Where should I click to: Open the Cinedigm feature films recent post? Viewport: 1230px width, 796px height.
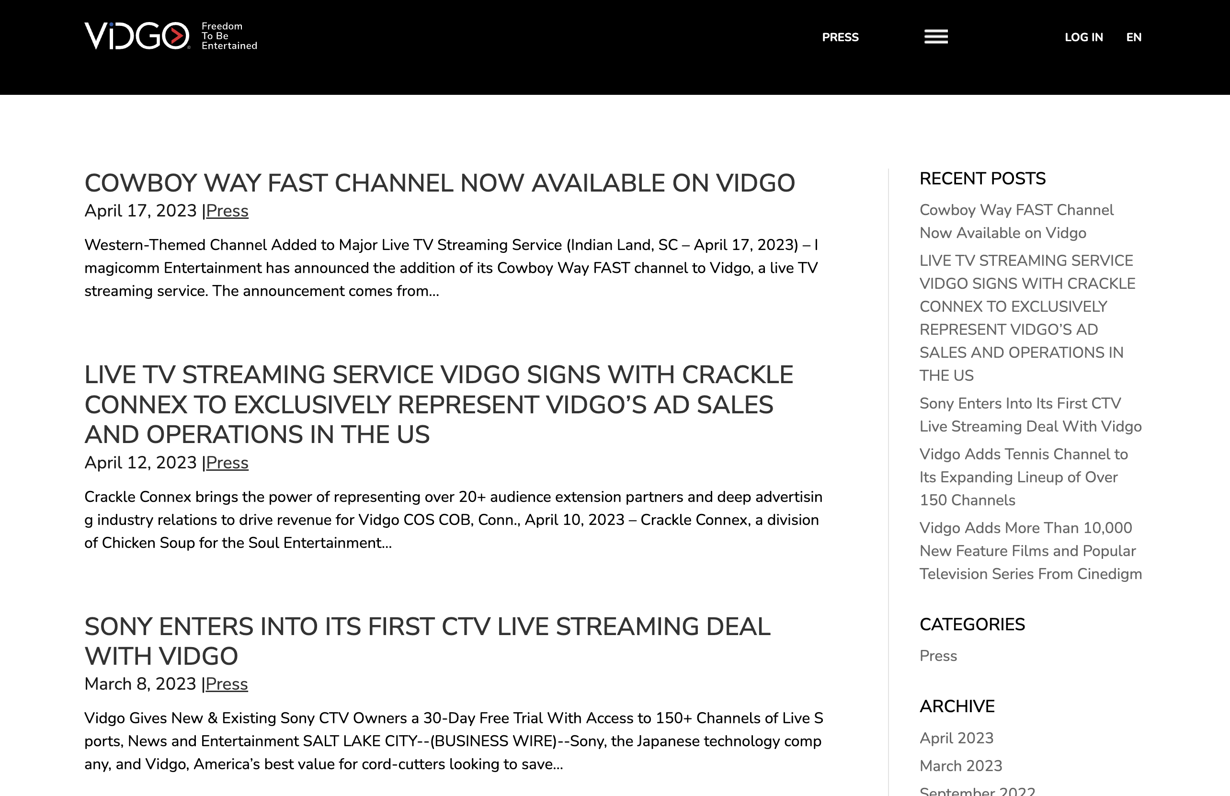(1030, 551)
